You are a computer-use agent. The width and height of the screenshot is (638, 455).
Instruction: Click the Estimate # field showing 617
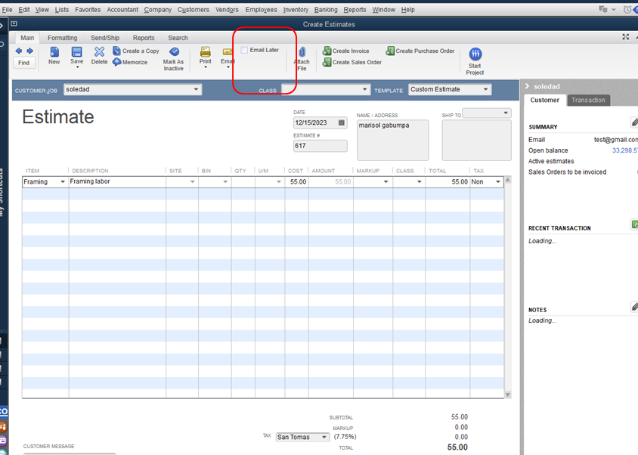[x=321, y=146]
